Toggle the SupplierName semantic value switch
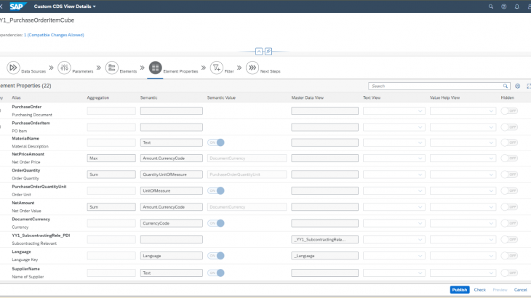This screenshot has width=531, height=298. 216,273
